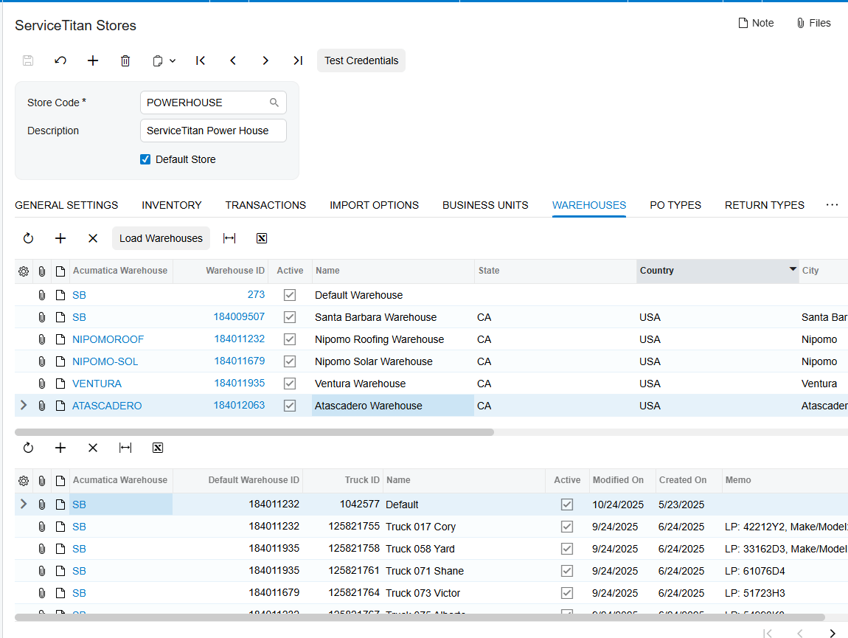
Task: Delete the selected truck row
Action: [93, 448]
